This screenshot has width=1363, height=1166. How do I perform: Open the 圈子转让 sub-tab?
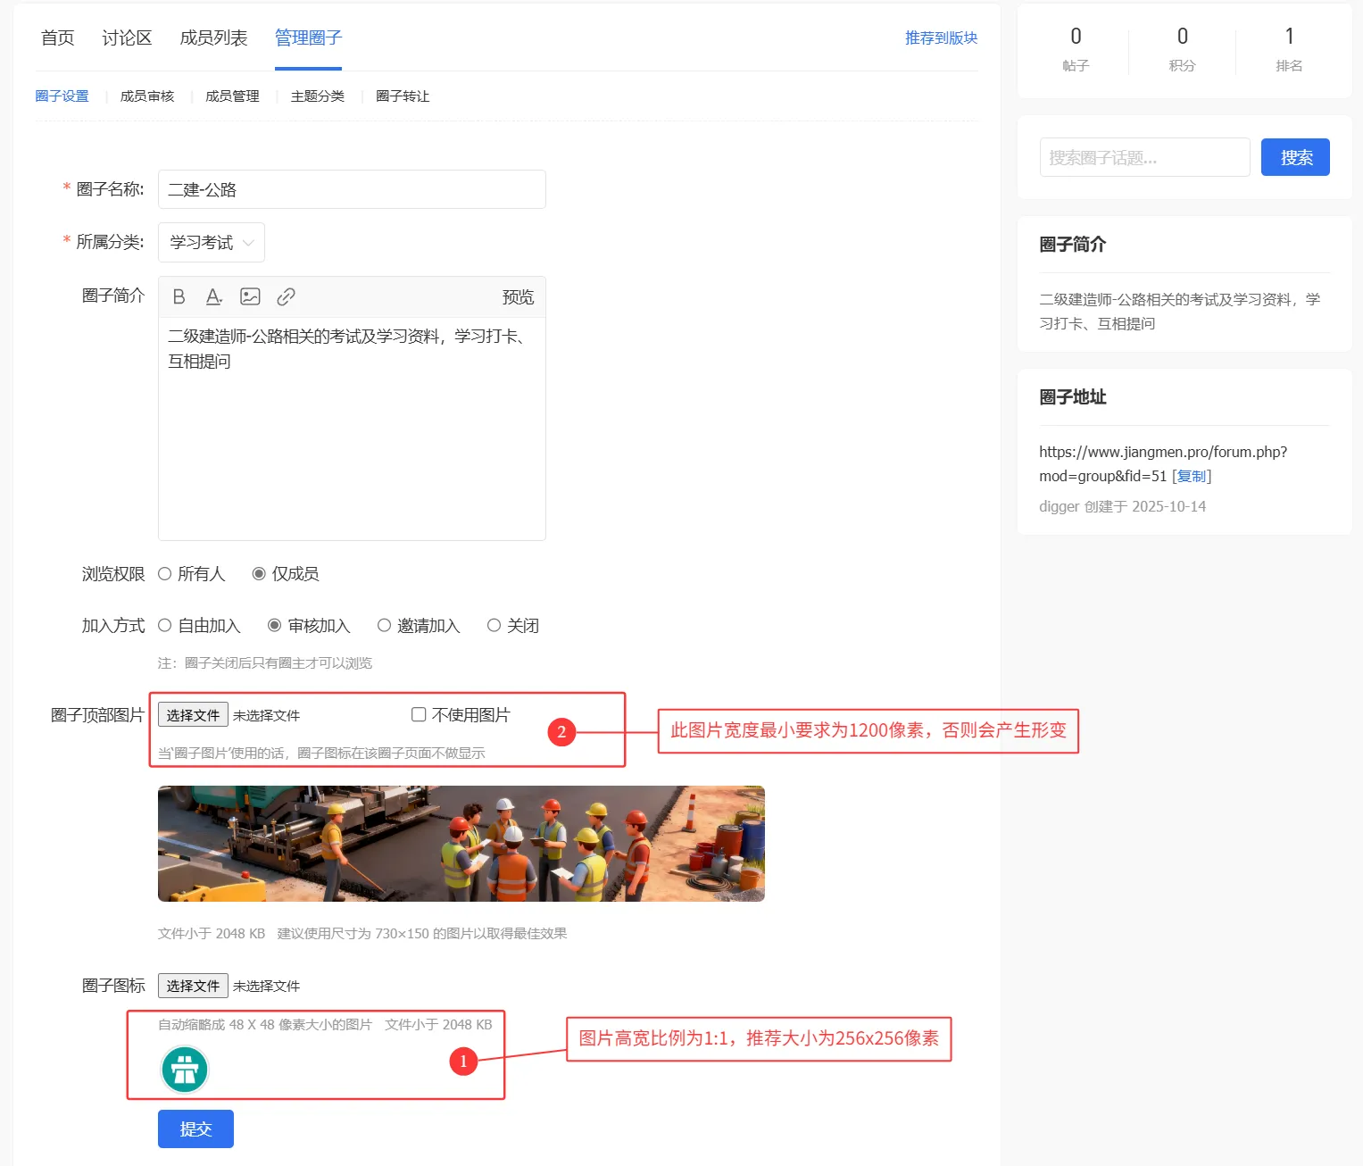click(x=403, y=96)
